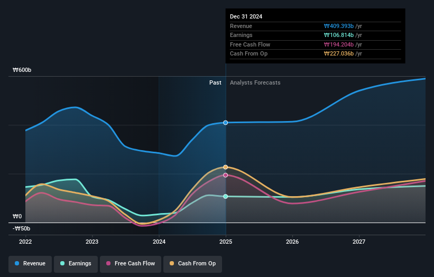Click the Cash From Op data point at 2025
Viewport: 434px width, 277px height.
coord(226,167)
